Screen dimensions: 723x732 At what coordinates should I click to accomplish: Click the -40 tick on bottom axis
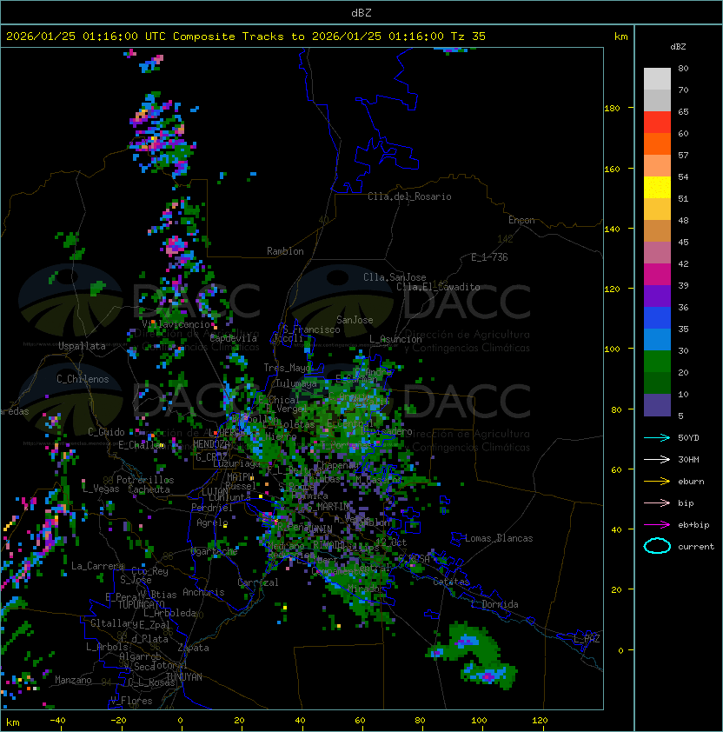57,721
